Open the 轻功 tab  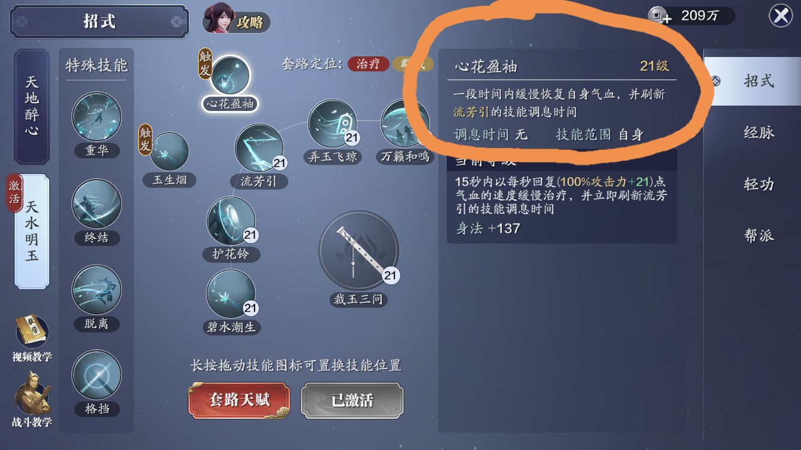[759, 184]
